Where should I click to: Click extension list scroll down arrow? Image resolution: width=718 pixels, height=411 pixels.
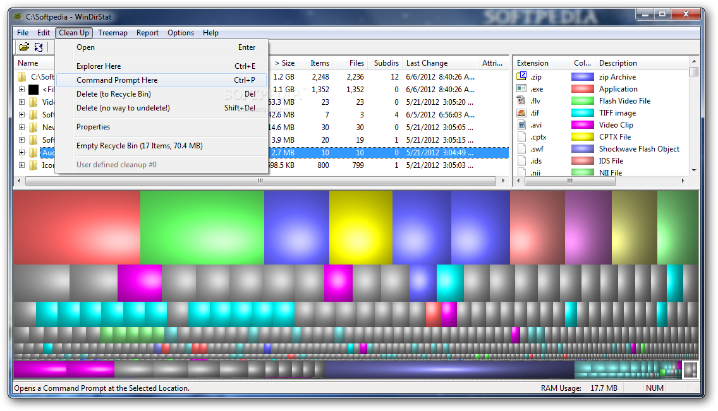pyautogui.click(x=694, y=170)
